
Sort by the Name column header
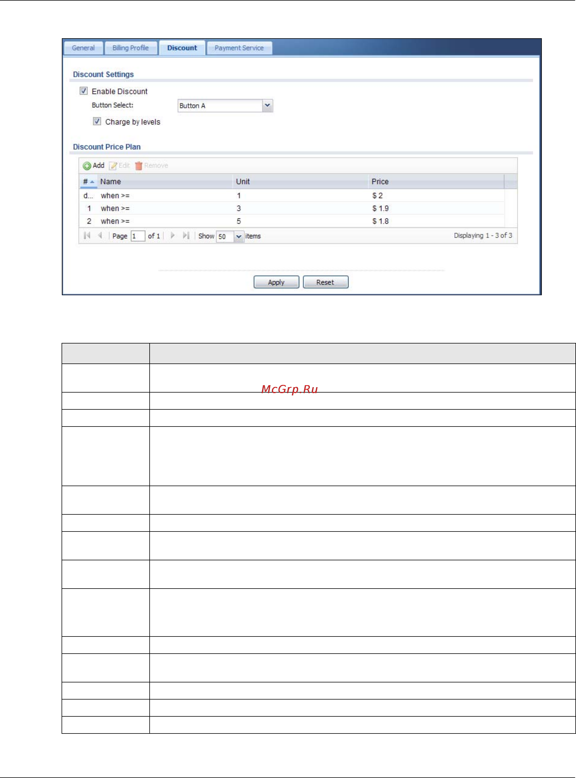[x=165, y=181]
